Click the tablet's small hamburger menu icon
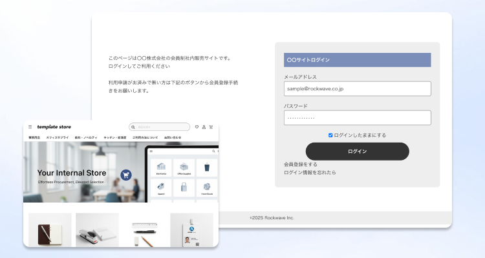Screen dimensions: 485x258 (151, 152)
